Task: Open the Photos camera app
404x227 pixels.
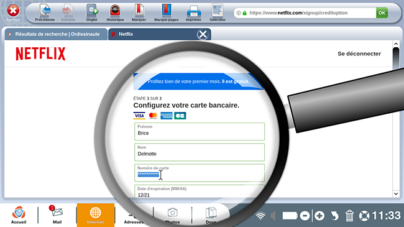Action: [x=172, y=215]
